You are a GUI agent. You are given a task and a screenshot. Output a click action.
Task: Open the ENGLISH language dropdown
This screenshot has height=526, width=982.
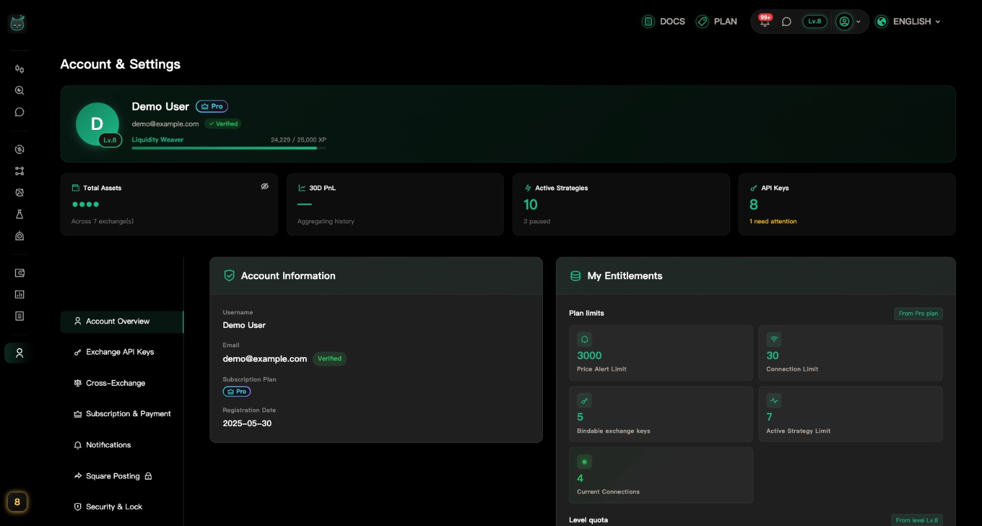point(908,21)
